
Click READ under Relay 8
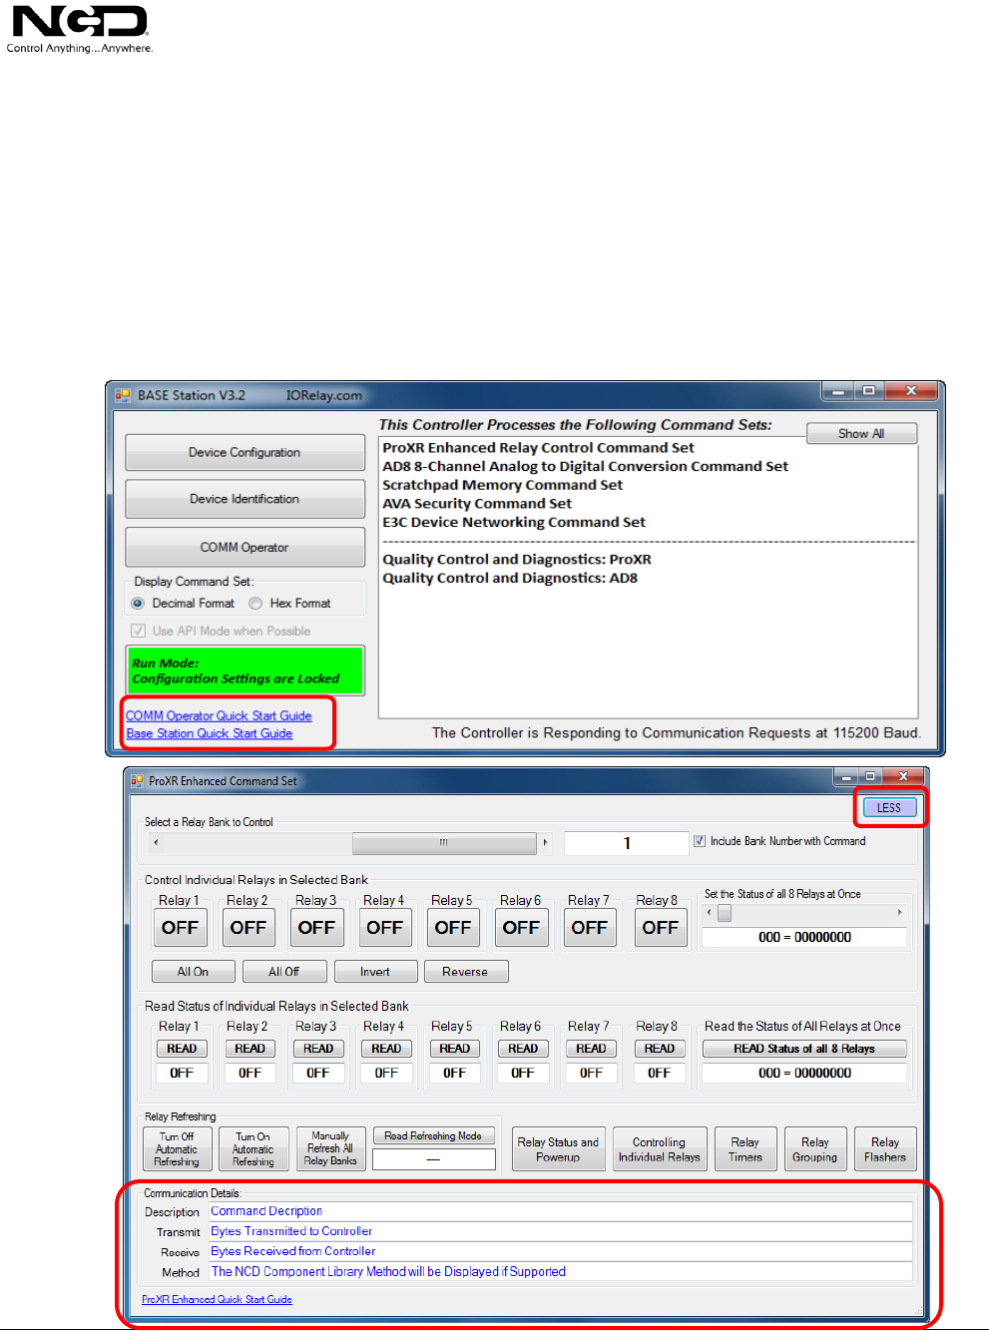(660, 1049)
